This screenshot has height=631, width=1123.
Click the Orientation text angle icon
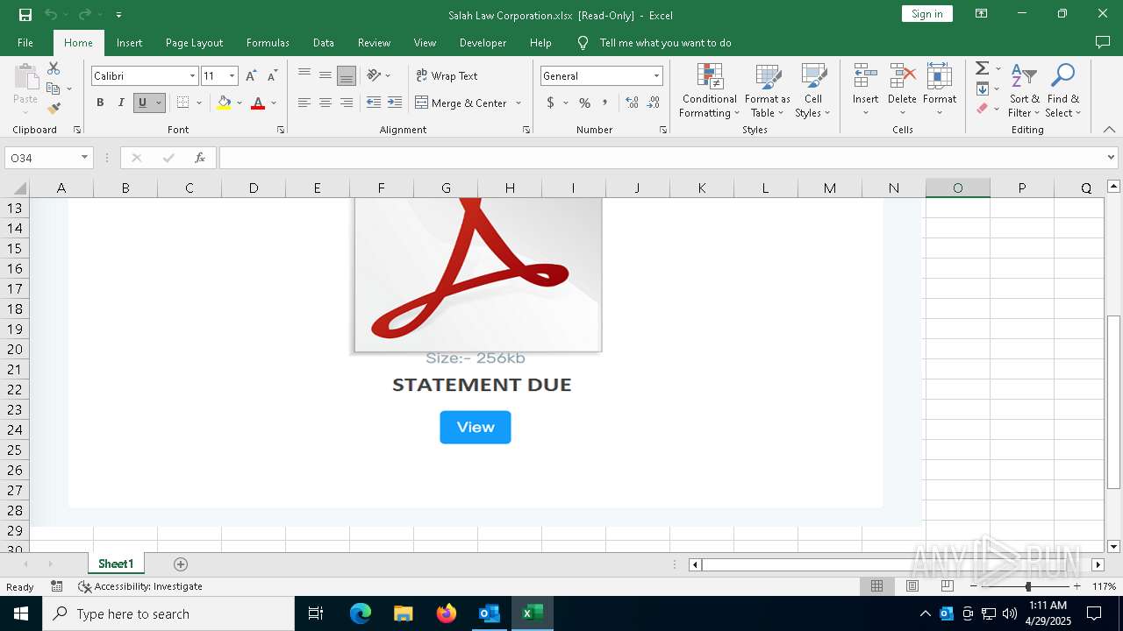click(375, 75)
